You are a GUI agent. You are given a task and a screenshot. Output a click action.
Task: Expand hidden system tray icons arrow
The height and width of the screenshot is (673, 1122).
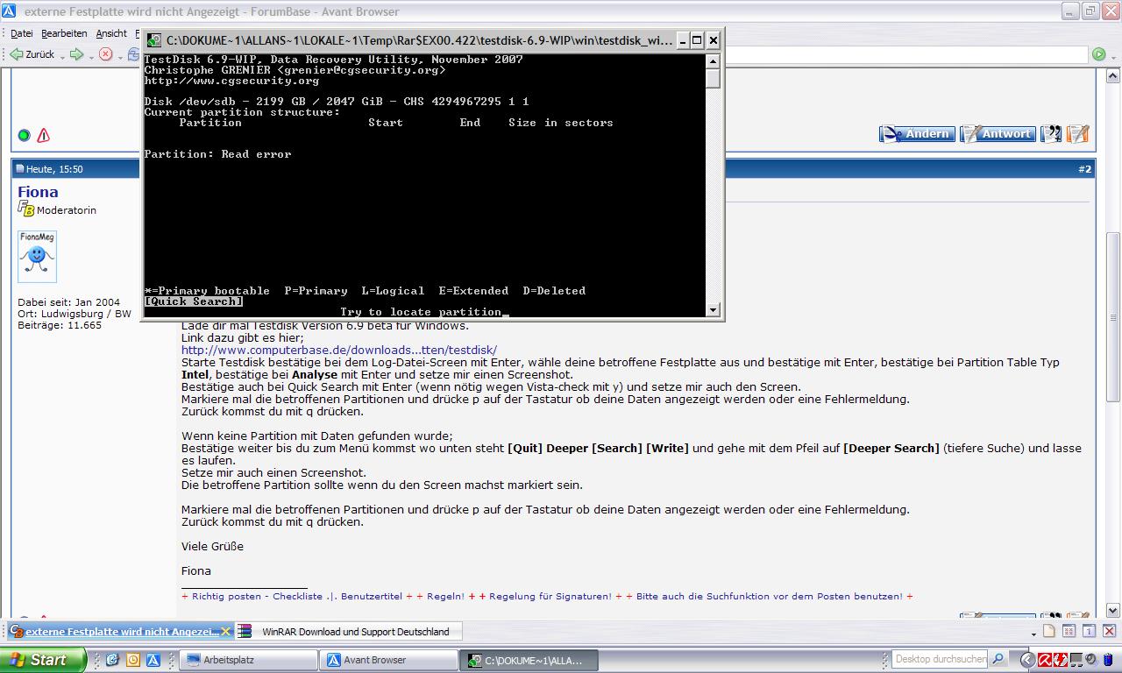(x=1027, y=660)
